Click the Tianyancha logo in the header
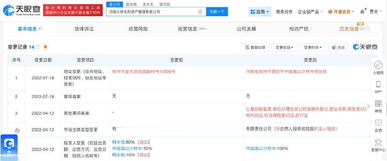 tap(22, 10)
